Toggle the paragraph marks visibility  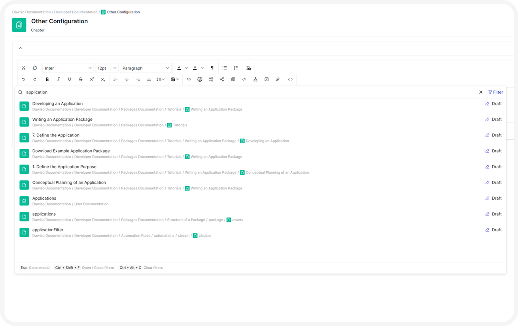[x=212, y=67]
